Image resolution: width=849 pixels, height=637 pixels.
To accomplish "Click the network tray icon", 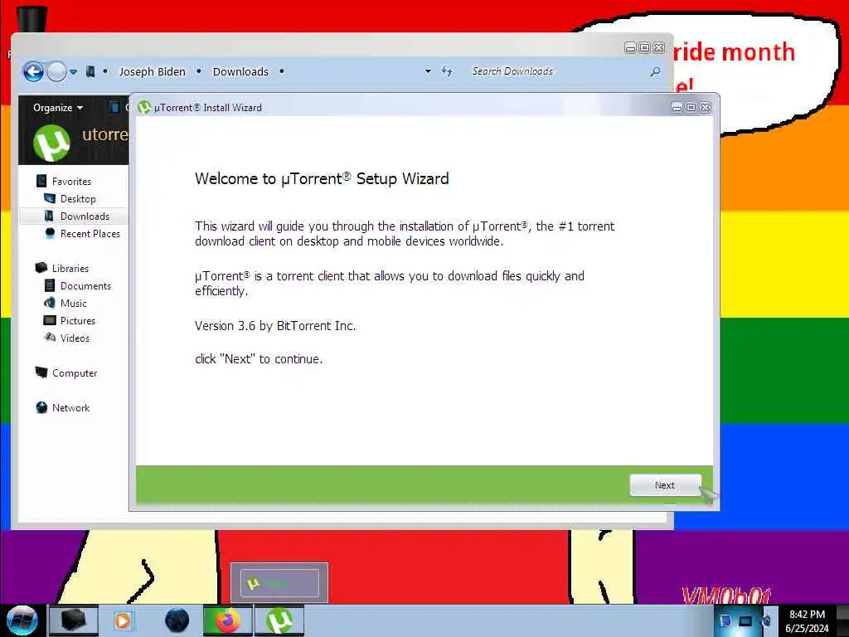I will [x=745, y=620].
